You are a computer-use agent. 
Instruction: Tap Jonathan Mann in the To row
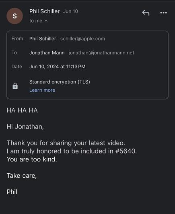47,52
